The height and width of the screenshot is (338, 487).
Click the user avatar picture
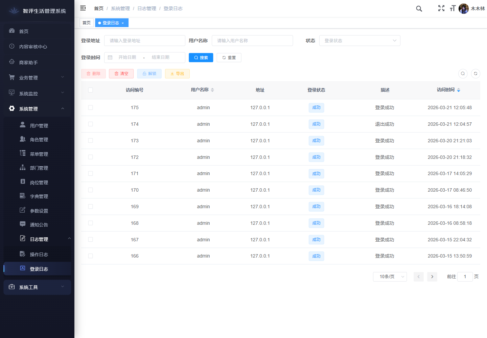tap(464, 9)
